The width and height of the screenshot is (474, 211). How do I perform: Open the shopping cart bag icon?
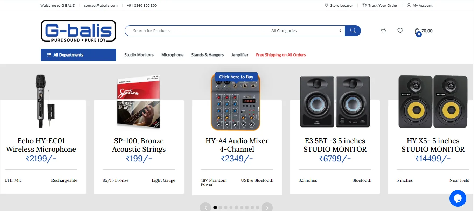[417, 31]
